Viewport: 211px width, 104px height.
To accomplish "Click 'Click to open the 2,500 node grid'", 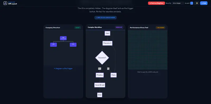I will [x=148, y=72].
